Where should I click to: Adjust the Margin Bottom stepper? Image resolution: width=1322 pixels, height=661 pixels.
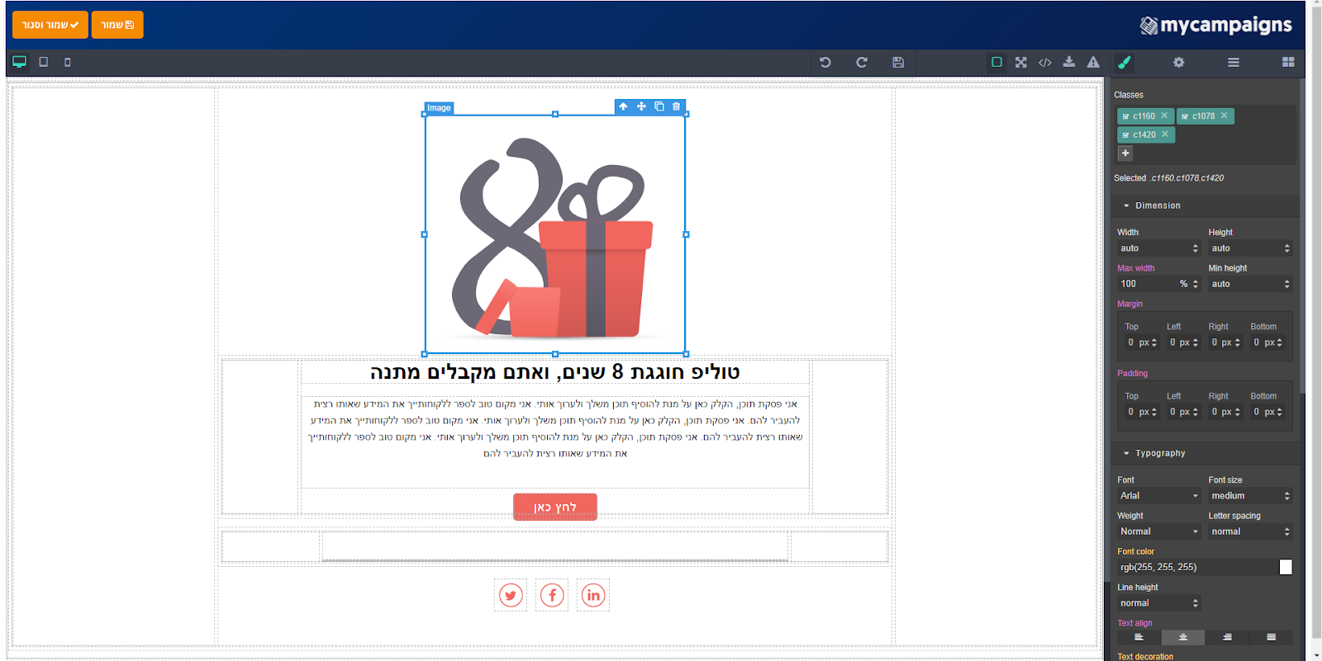pyautogui.click(x=1279, y=342)
